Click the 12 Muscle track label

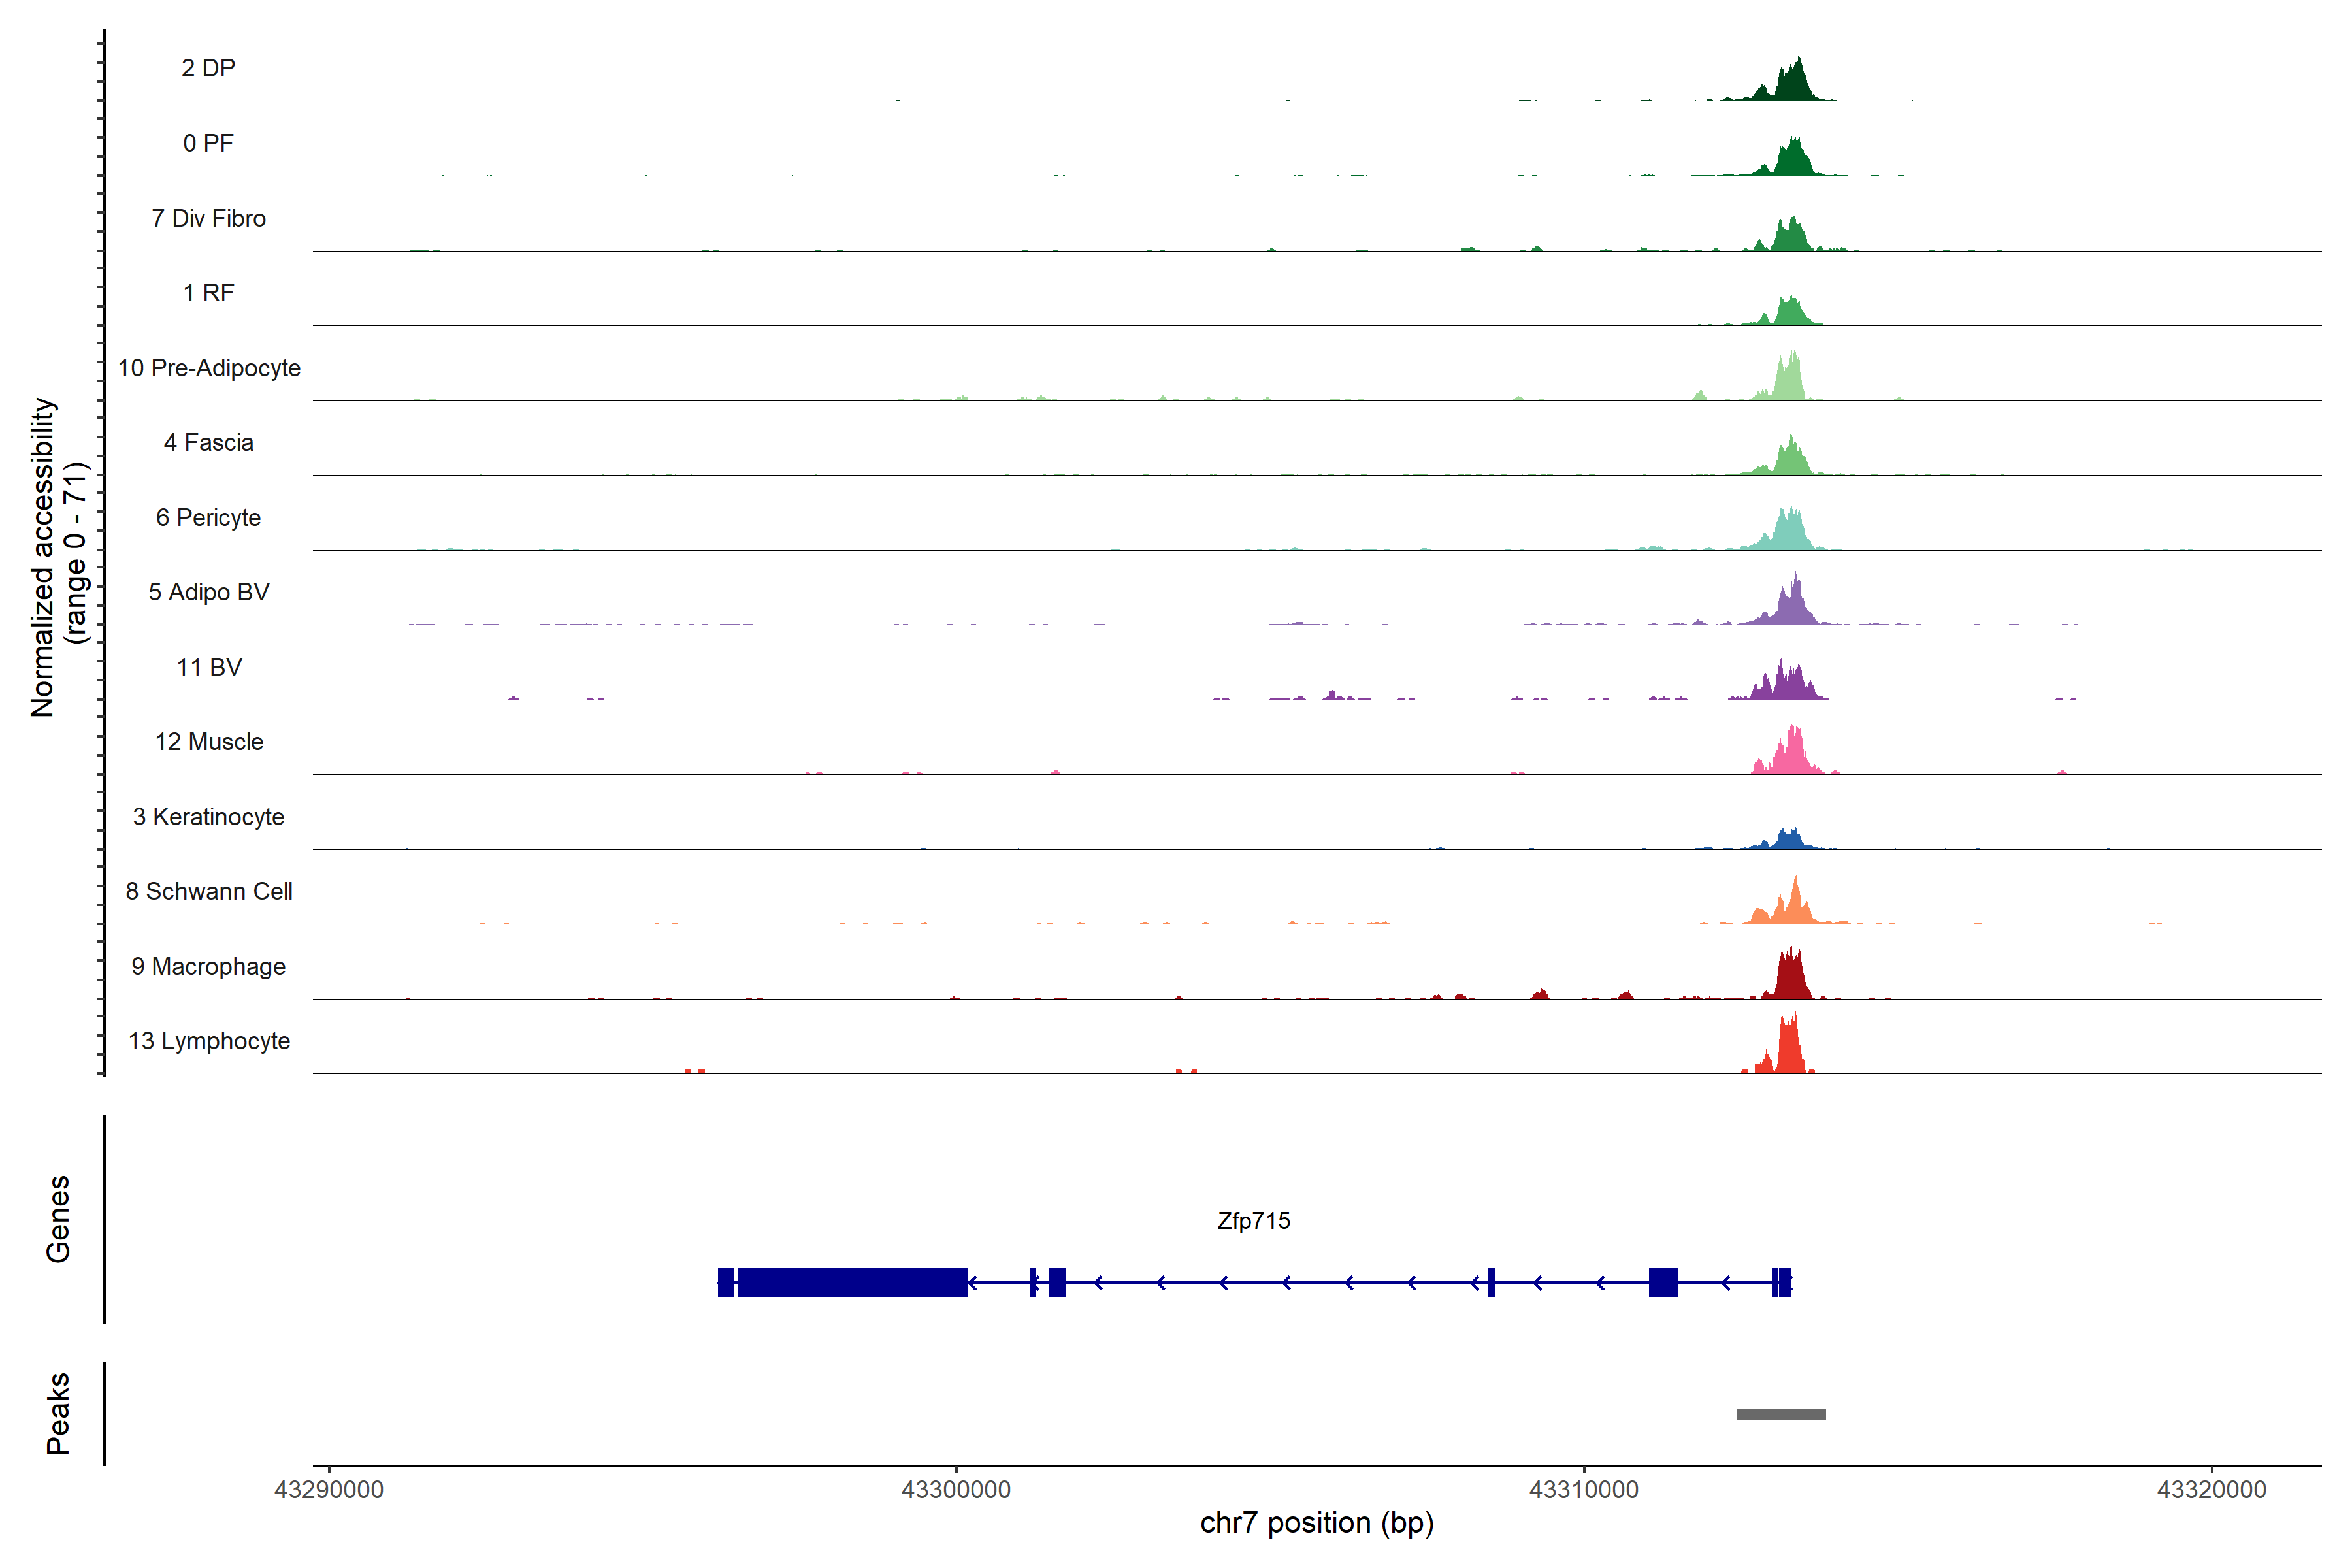(209, 742)
